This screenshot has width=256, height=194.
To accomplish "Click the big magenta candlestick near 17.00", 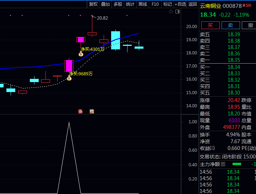I will click(69, 66).
